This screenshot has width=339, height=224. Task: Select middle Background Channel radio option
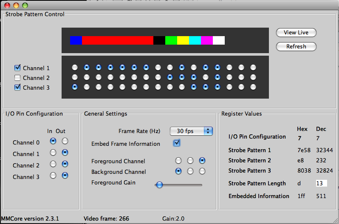(x=190, y=171)
